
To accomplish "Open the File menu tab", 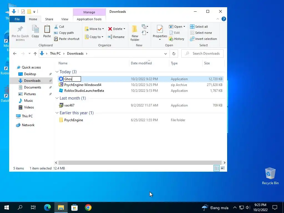I will click(17, 19).
